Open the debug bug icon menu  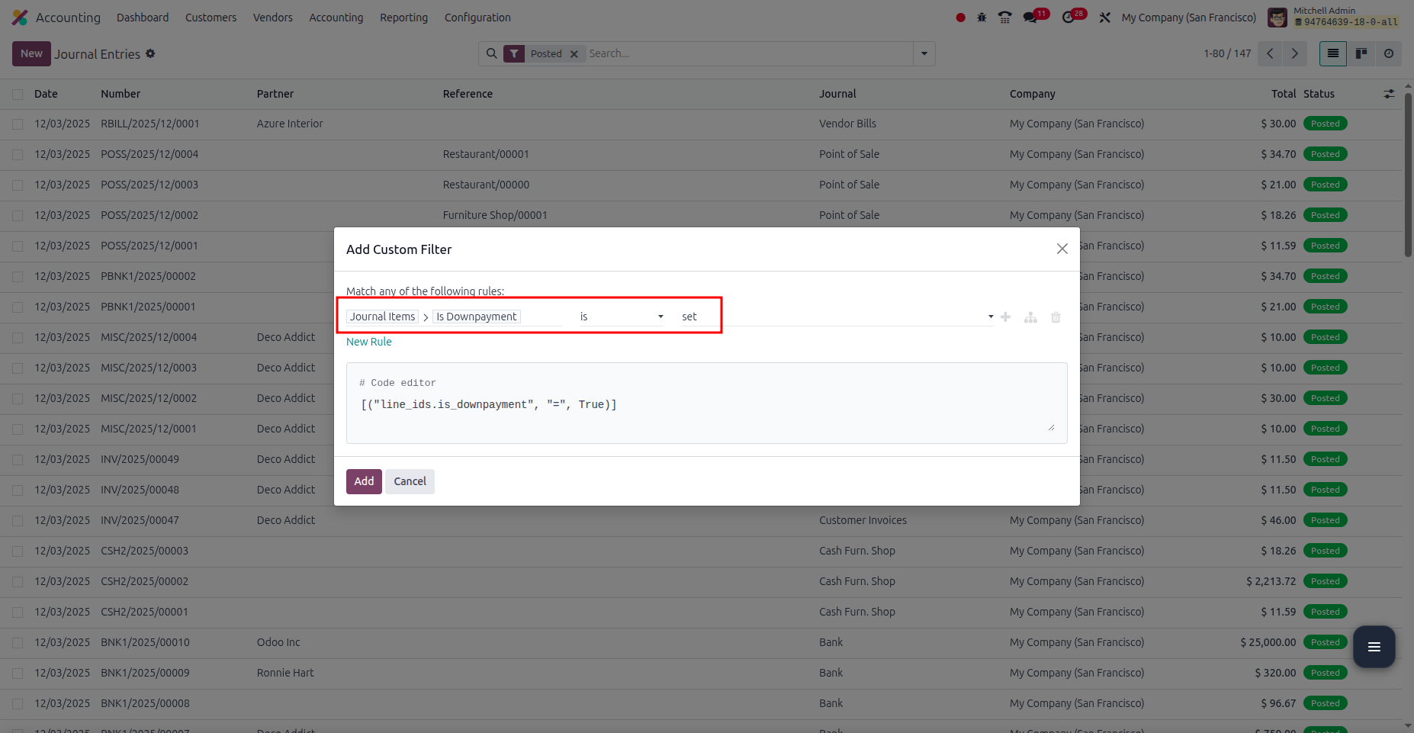[x=982, y=18]
